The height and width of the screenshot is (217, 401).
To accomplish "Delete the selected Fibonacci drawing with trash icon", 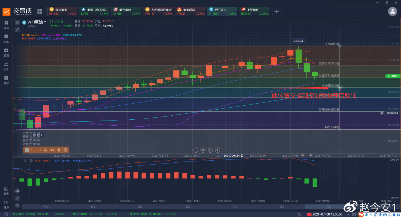I will point(59,150).
